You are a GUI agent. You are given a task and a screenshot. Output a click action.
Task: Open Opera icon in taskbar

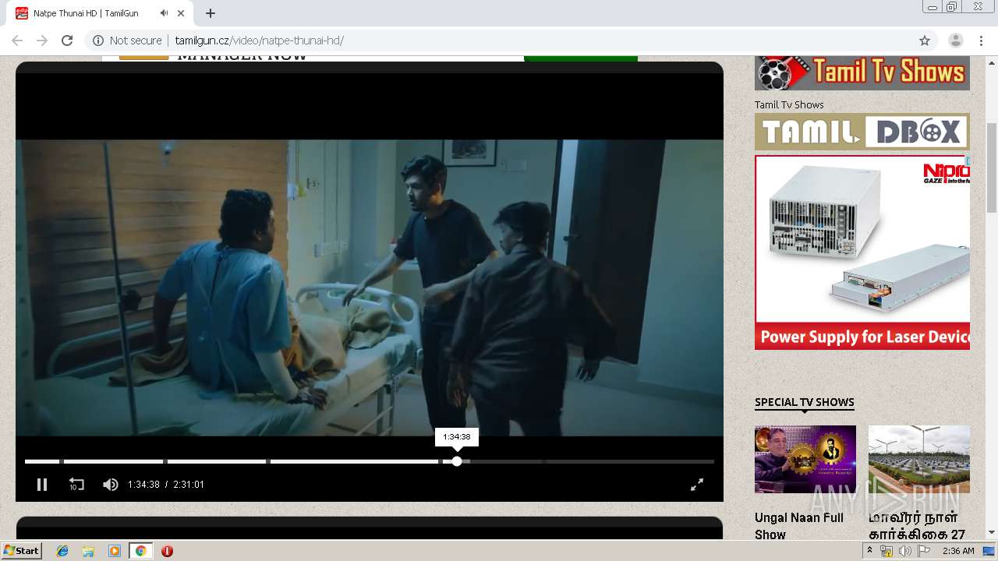(x=167, y=551)
